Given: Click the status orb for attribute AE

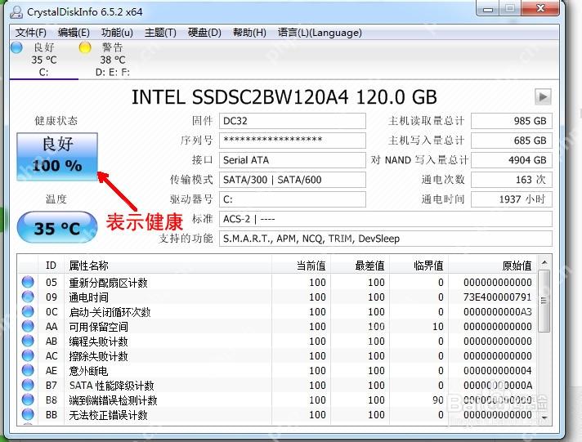Looking at the screenshot, I should click(28, 370).
